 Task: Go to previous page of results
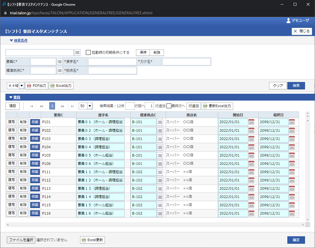pos(41,106)
